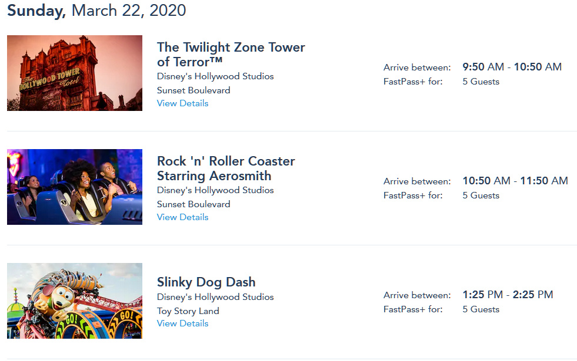The width and height of the screenshot is (577, 361).
Task: View Details for Tower of Terror
Action: click(x=182, y=103)
